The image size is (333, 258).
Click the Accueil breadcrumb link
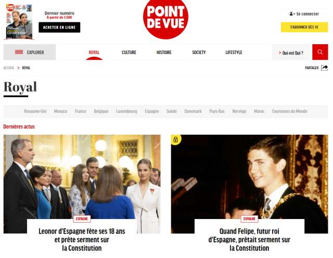pos(9,68)
